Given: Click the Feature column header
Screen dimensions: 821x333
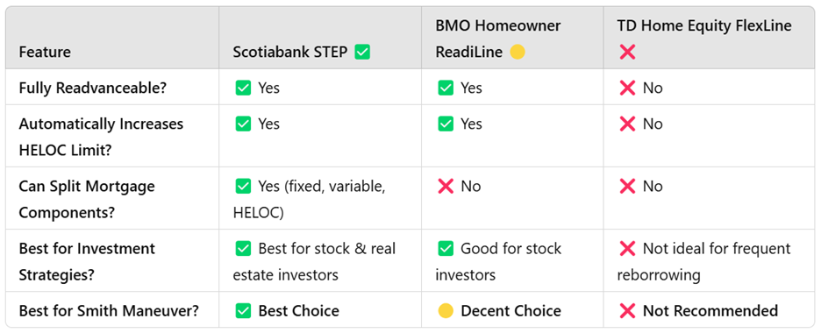Looking at the screenshot, I should (x=45, y=53).
